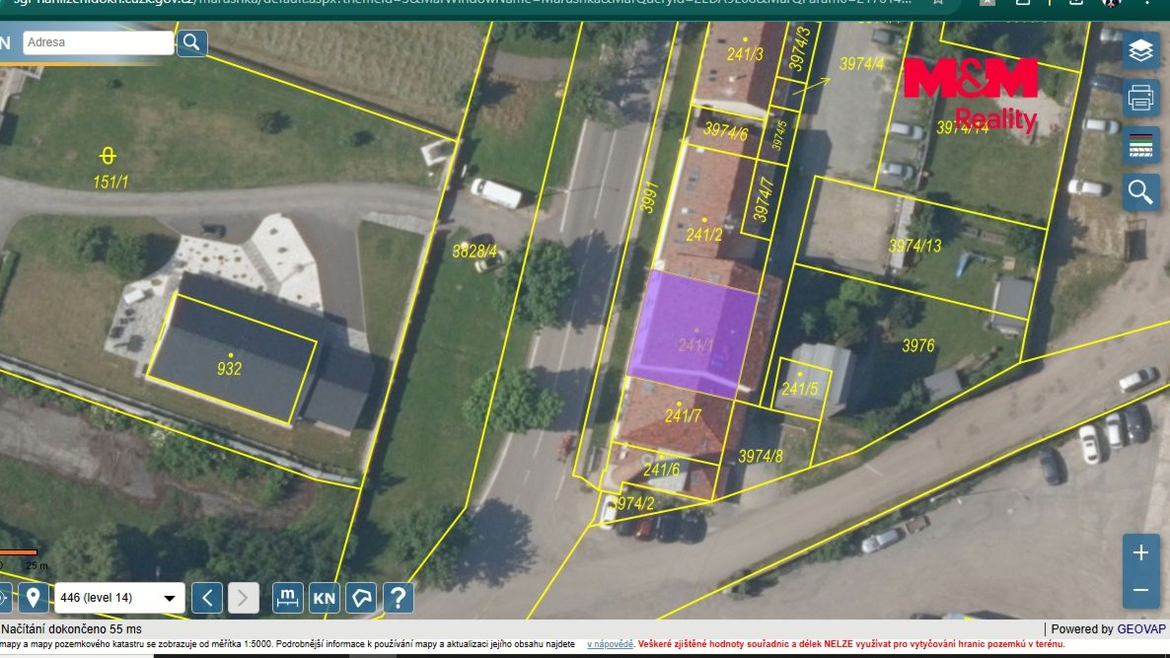
Task: Open help with the question mark icon
Action: point(399,598)
